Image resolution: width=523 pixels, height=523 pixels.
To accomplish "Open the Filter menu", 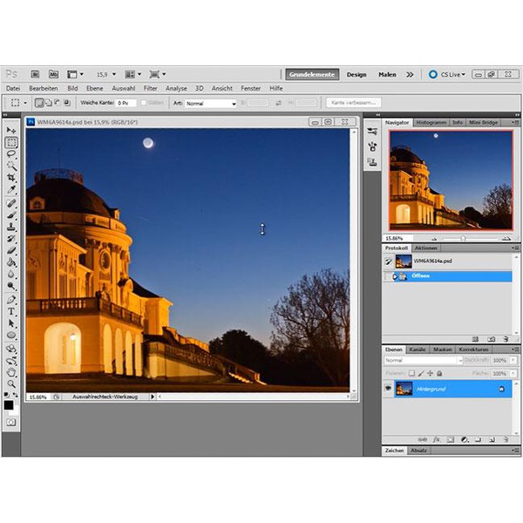I will pyautogui.click(x=151, y=88).
